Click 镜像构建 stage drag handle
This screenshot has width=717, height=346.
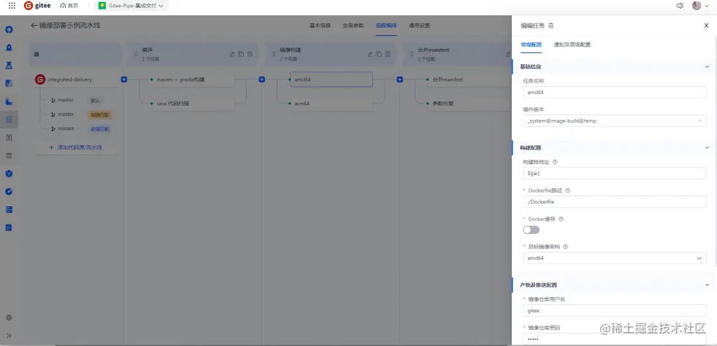point(273,54)
